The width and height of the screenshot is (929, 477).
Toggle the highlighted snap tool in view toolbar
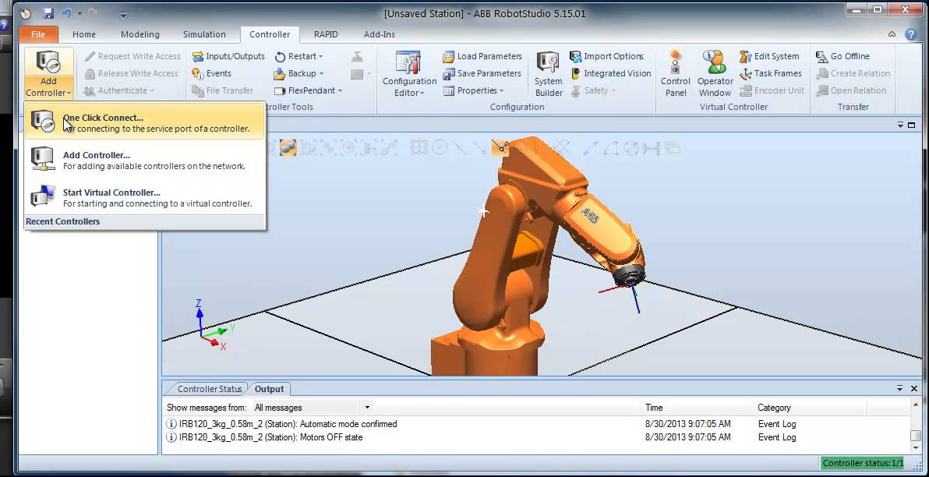click(500, 147)
